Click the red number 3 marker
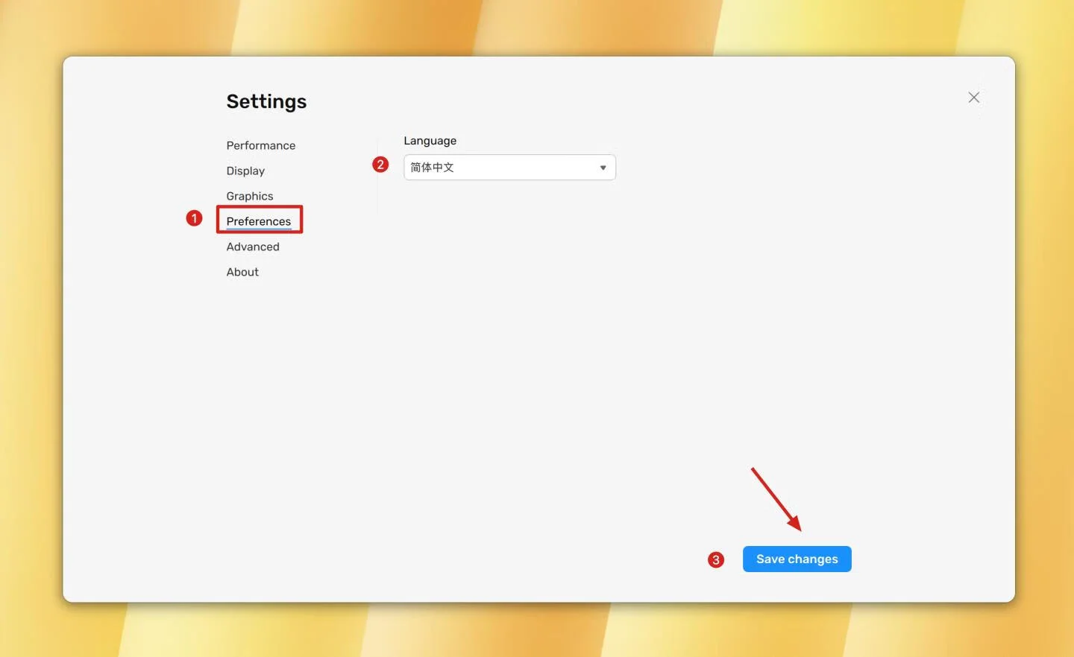Viewport: 1074px width, 657px height. pyautogui.click(x=716, y=559)
